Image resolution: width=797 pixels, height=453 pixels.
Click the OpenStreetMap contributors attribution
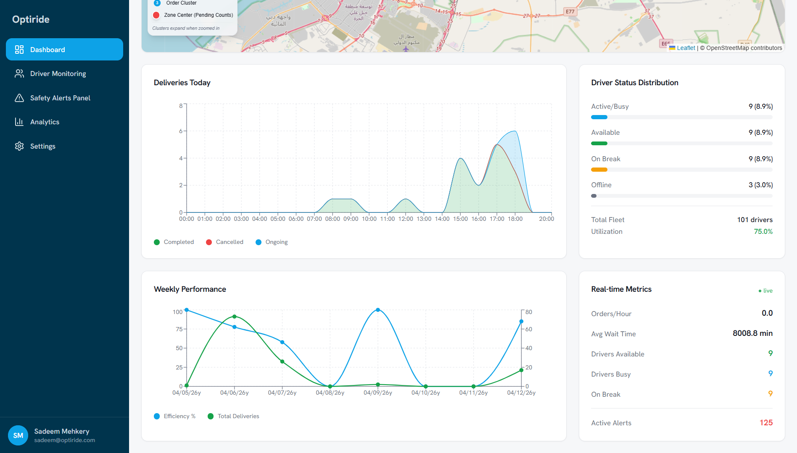coord(744,48)
